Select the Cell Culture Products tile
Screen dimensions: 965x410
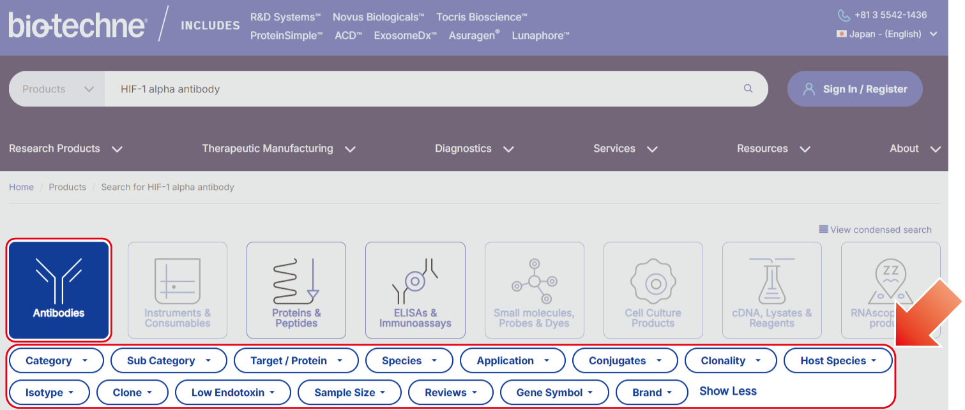click(653, 290)
